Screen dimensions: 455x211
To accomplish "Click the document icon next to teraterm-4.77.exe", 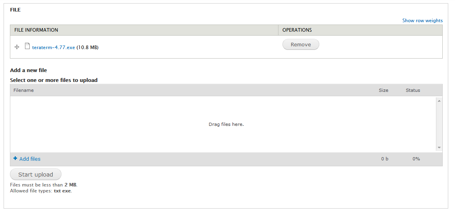I will click(27, 46).
